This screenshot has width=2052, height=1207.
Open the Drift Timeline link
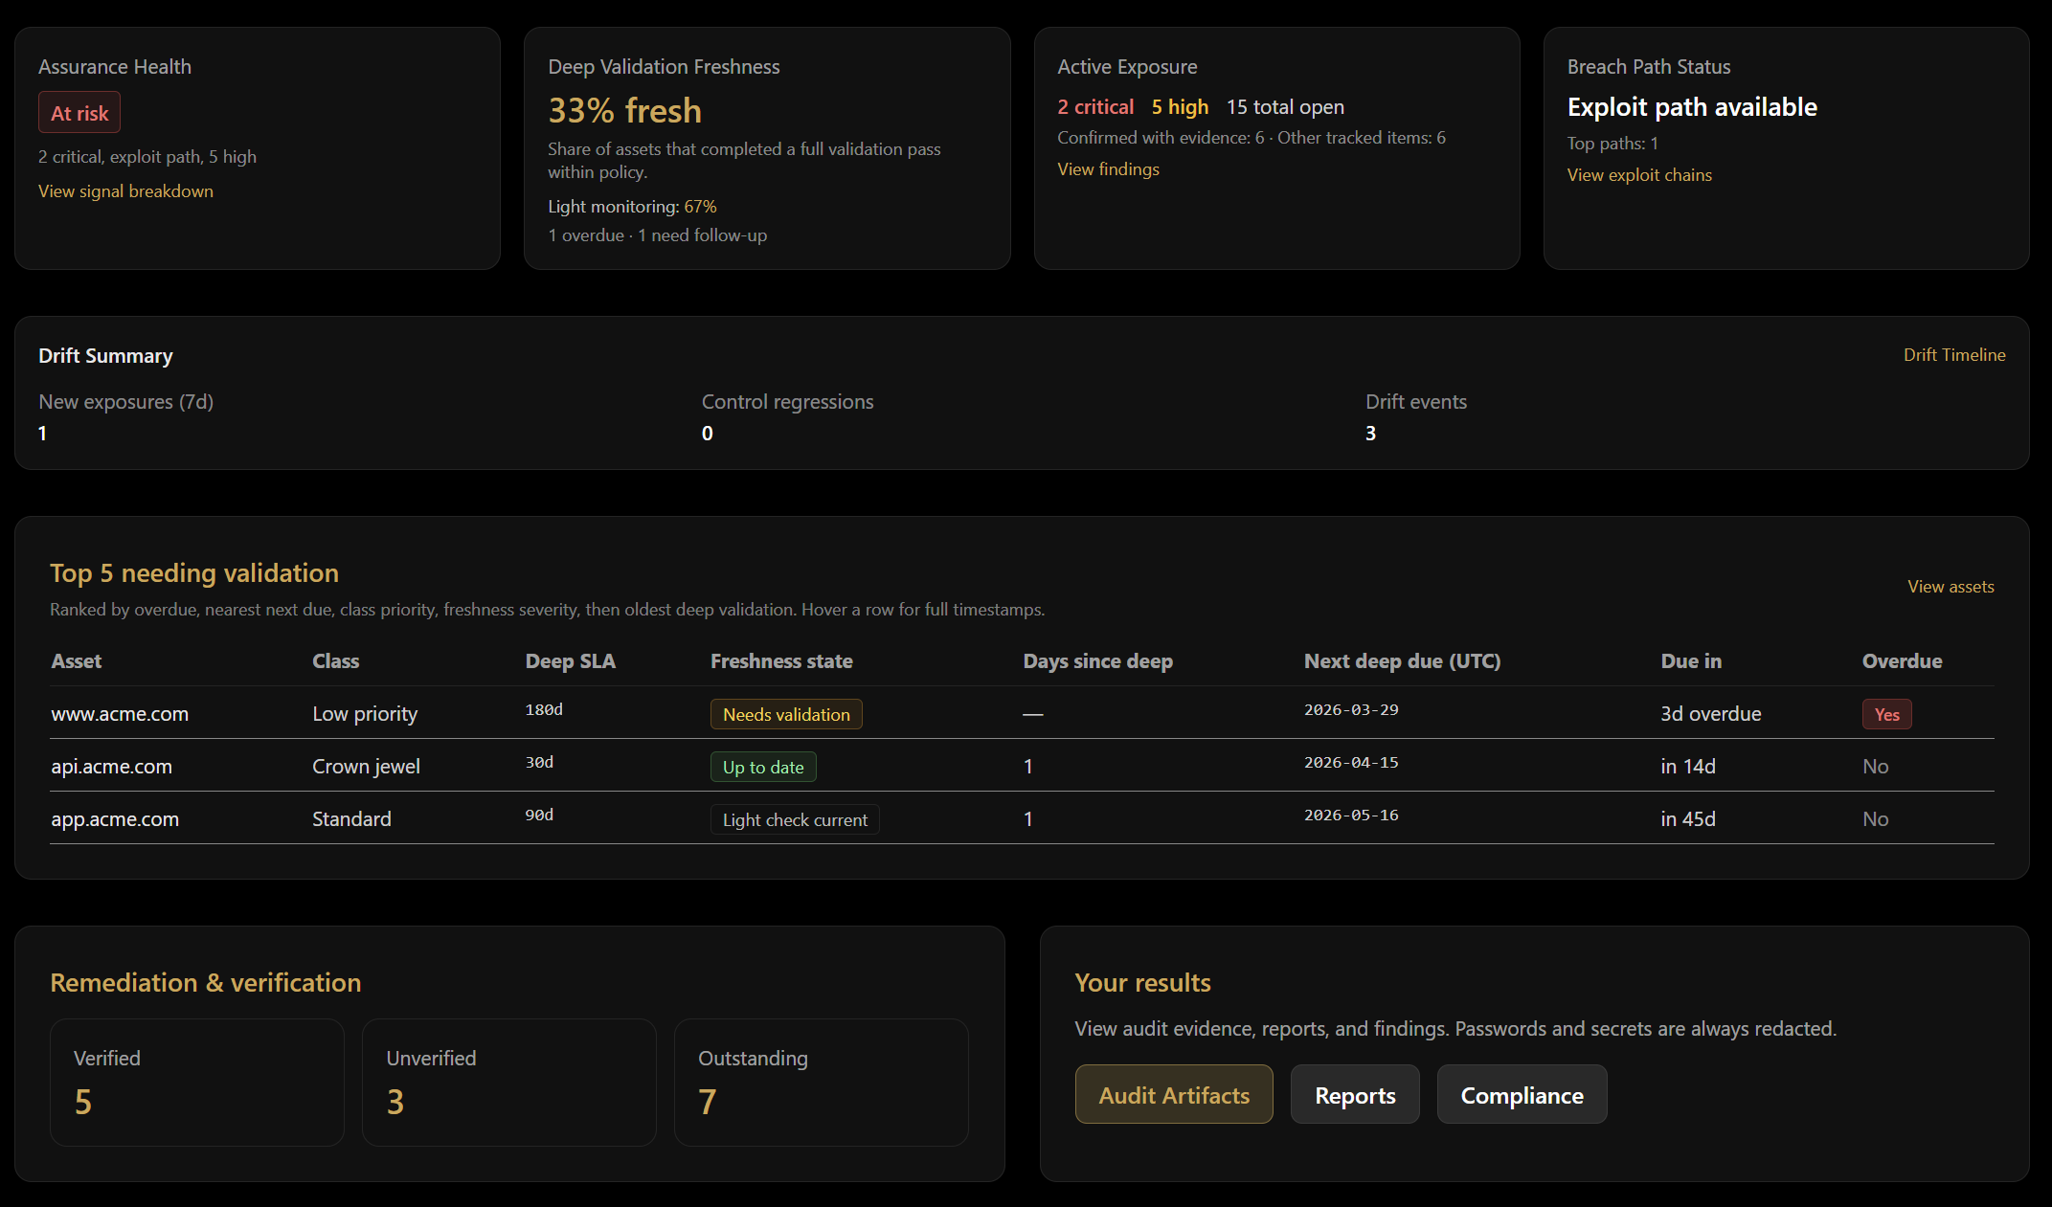coord(1954,355)
